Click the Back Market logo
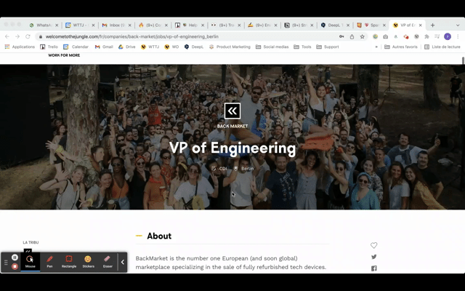 232,111
